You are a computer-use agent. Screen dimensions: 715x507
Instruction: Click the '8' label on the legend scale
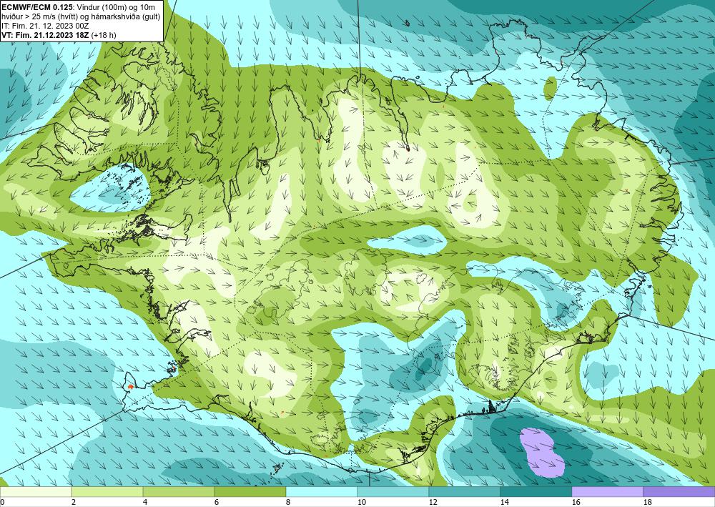[x=288, y=502]
